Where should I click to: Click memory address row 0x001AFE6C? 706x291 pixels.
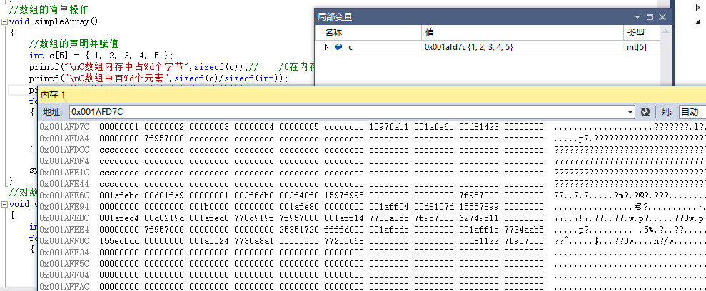[x=64, y=195]
